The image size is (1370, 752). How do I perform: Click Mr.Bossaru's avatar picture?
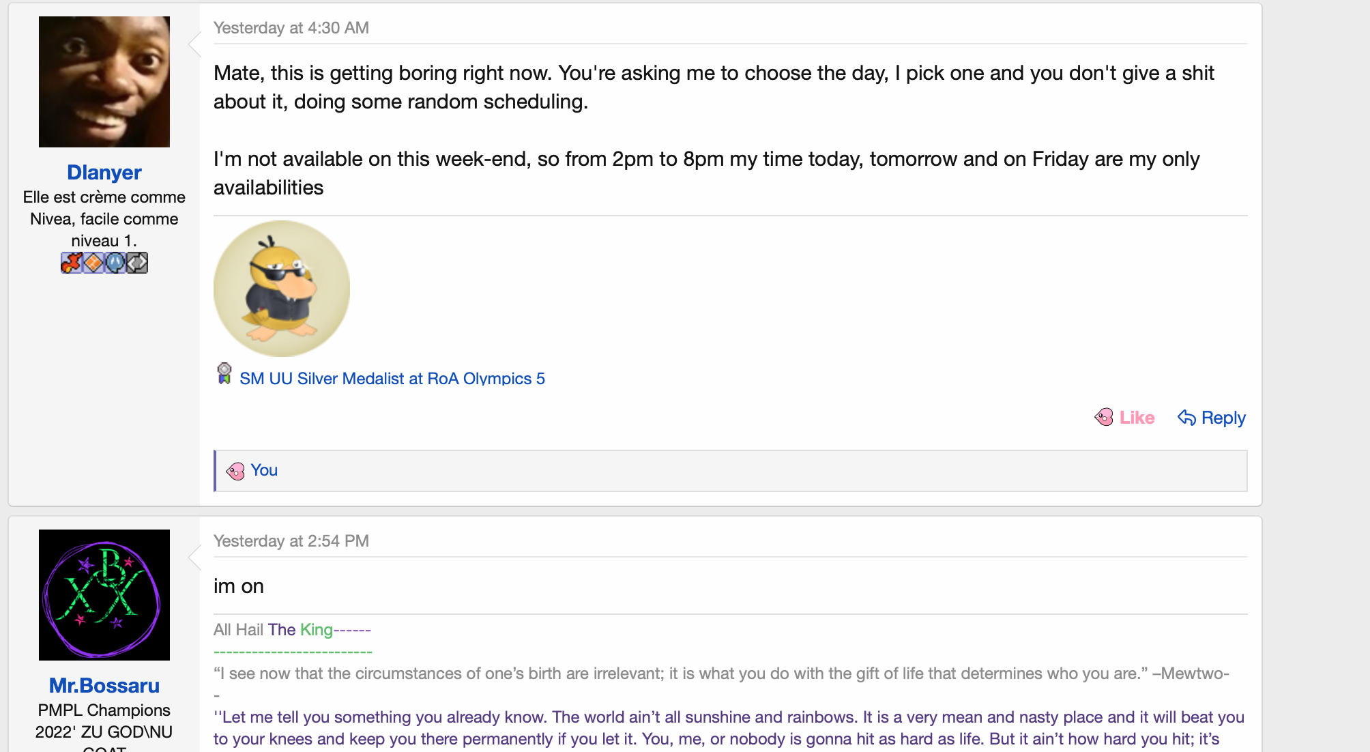tap(104, 595)
